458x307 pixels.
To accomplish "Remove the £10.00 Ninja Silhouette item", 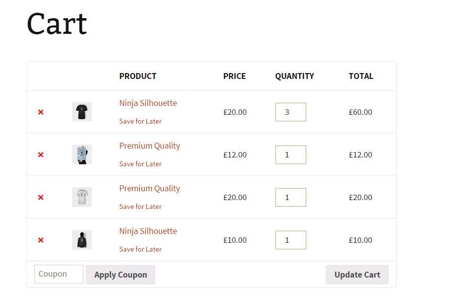I will coord(41,240).
